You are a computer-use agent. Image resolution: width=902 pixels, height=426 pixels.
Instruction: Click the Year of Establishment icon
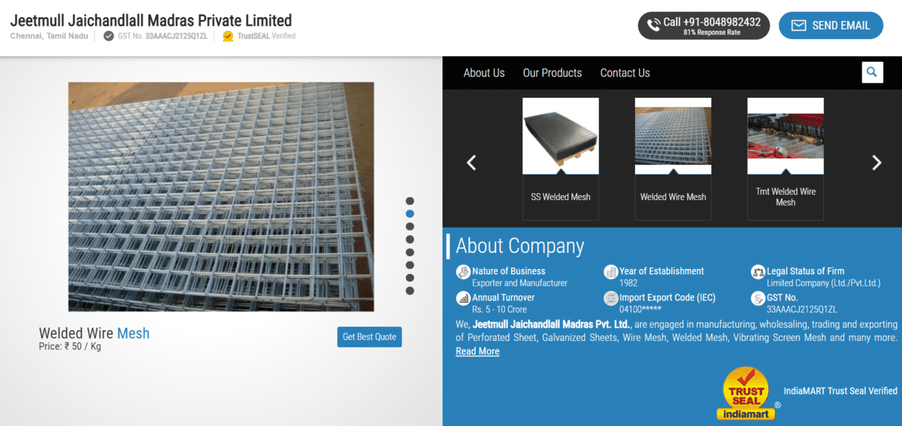click(610, 272)
